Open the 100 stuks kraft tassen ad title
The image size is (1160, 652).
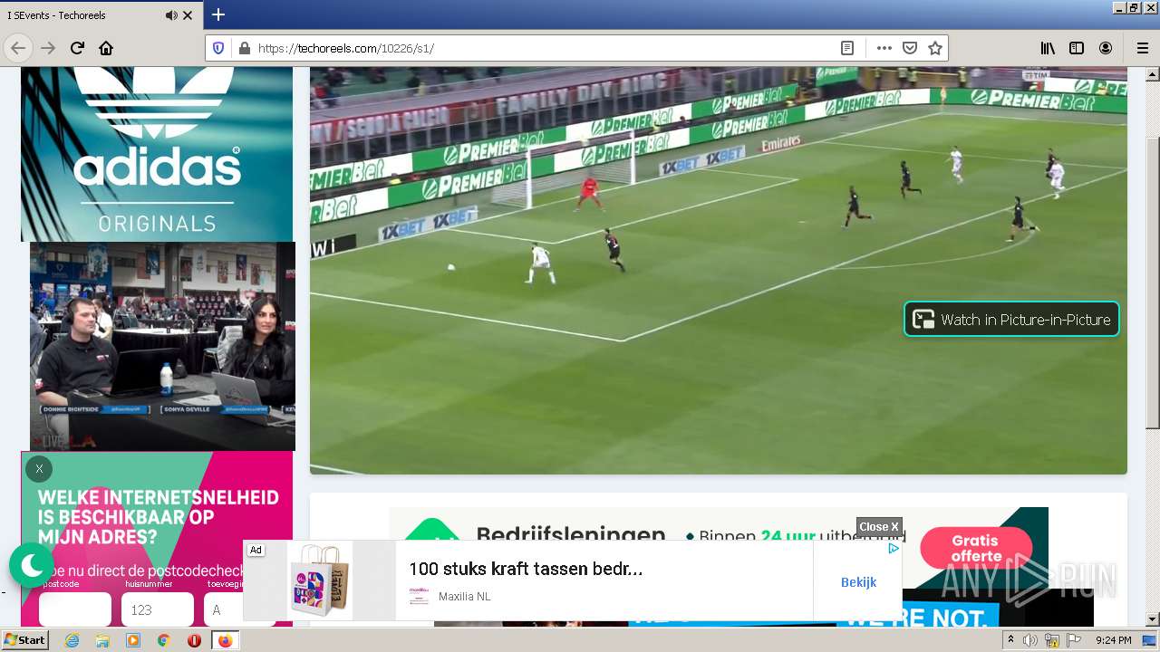(x=526, y=569)
